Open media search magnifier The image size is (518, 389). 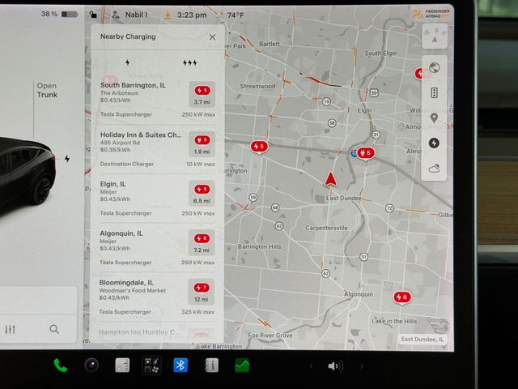[54, 329]
